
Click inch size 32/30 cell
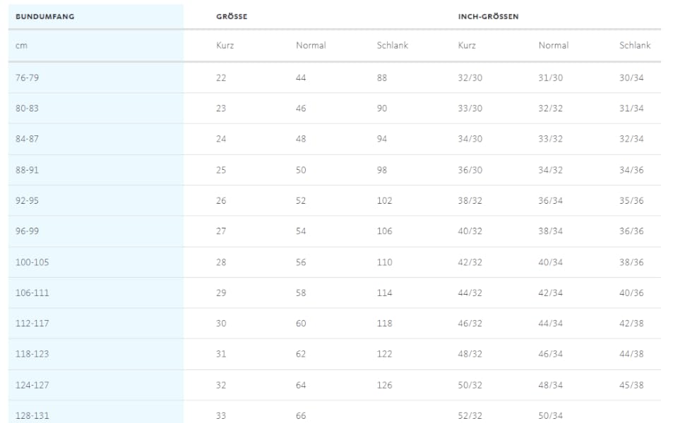coord(470,78)
